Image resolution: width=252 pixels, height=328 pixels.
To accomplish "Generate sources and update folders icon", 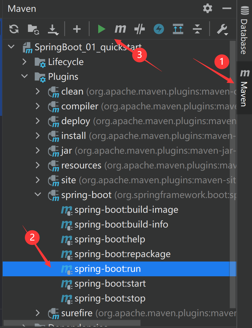I will point(33,29).
